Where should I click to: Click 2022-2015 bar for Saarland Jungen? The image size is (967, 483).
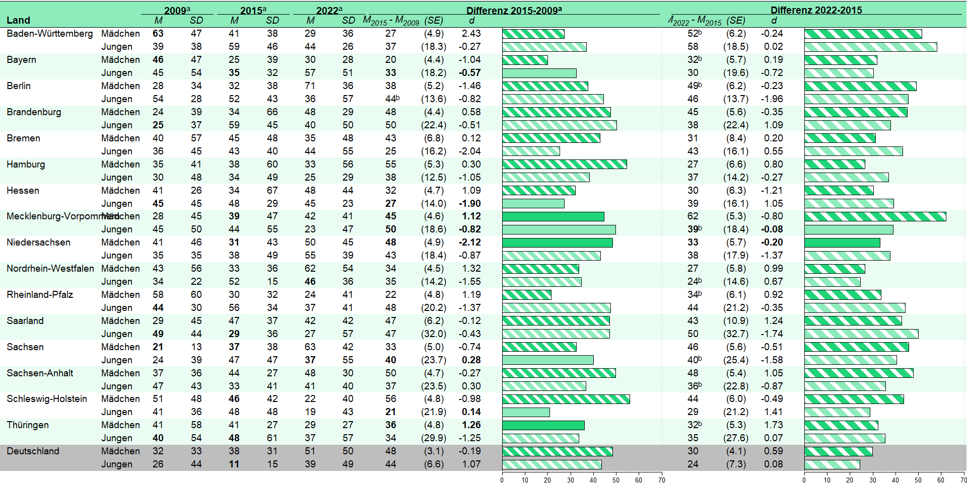[x=861, y=334]
